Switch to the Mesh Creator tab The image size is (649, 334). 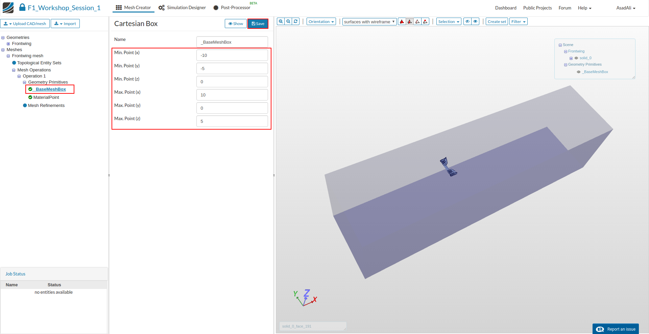pos(133,7)
